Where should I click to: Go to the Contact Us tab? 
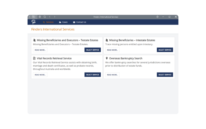tap(80, 22)
